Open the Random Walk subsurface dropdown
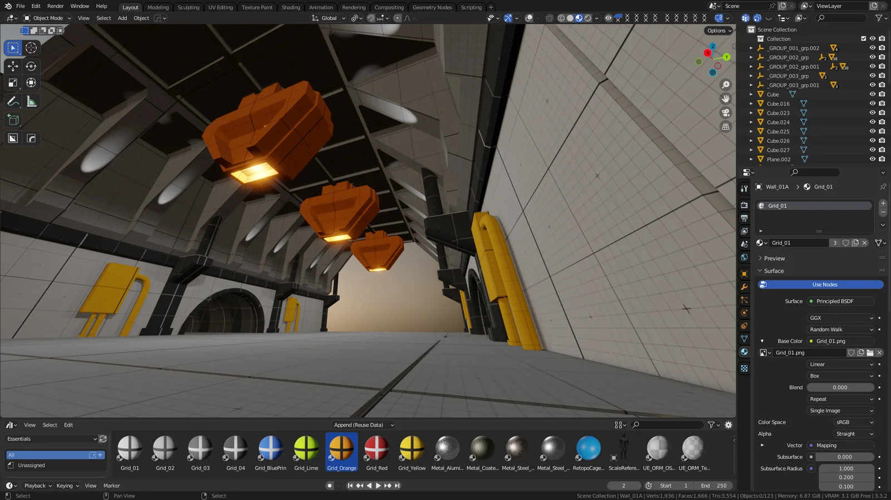Screen dimensions: 891x500 pyautogui.click(x=841, y=330)
